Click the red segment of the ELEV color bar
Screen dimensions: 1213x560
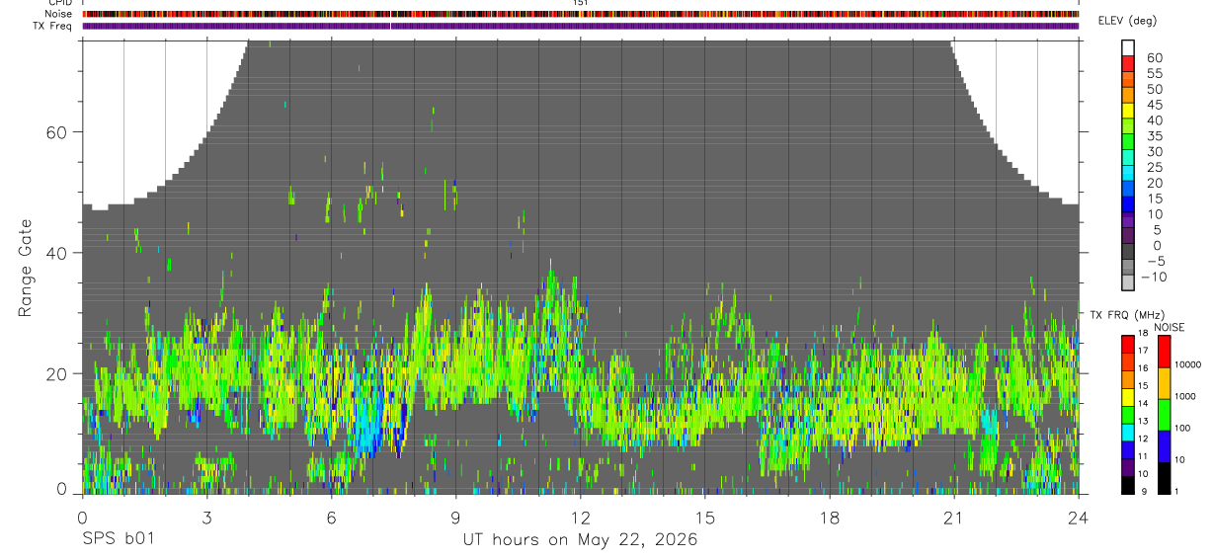[x=1128, y=63]
